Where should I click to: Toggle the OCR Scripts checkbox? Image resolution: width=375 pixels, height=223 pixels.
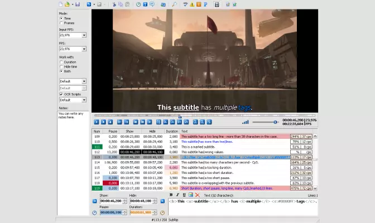pos(61,94)
